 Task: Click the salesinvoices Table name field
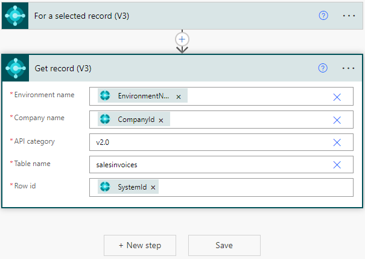point(211,165)
